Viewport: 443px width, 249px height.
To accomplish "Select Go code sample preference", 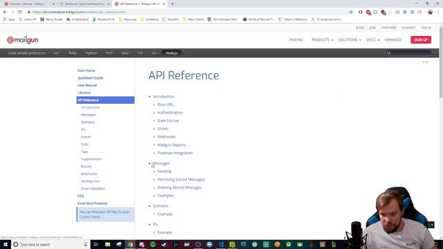I will 154,53.
